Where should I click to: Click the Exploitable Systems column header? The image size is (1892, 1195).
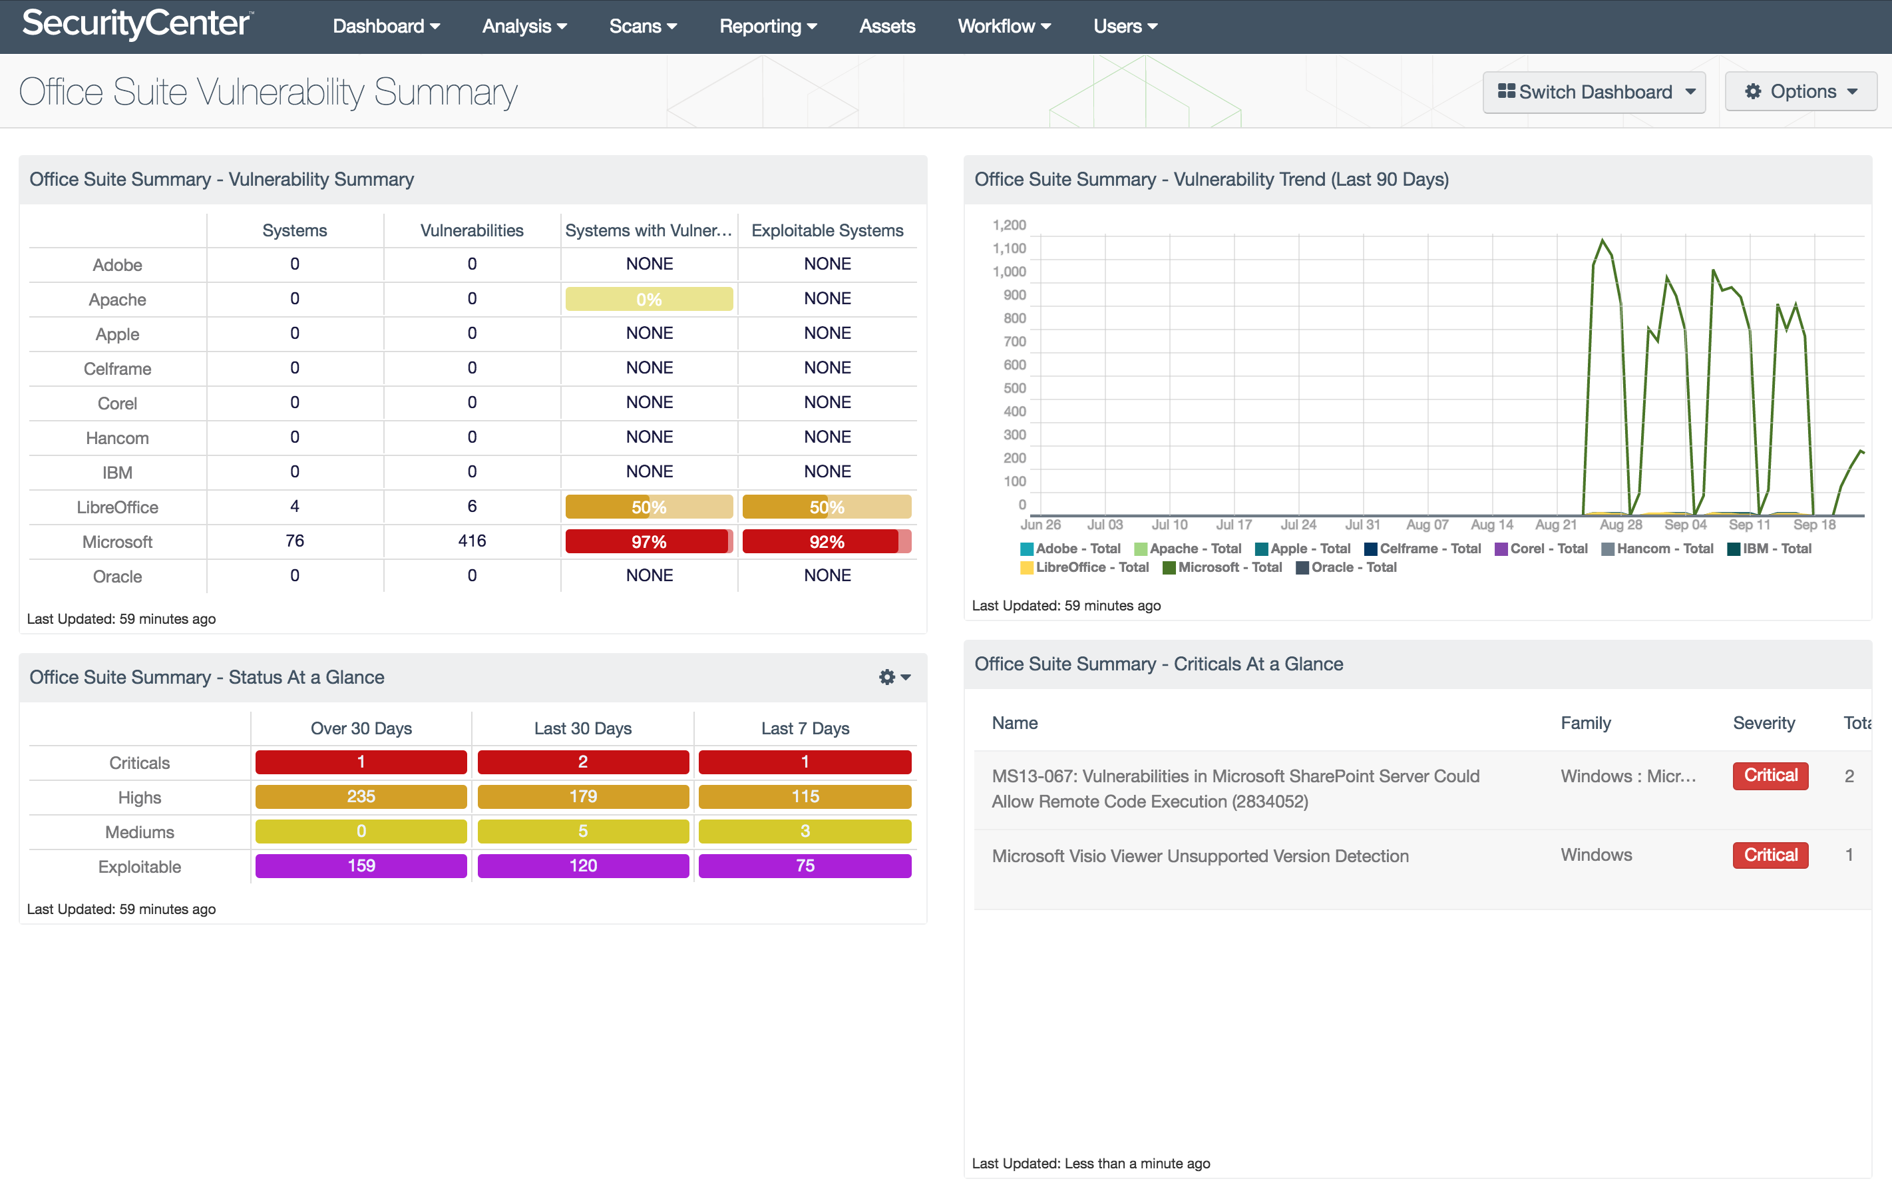tap(827, 230)
